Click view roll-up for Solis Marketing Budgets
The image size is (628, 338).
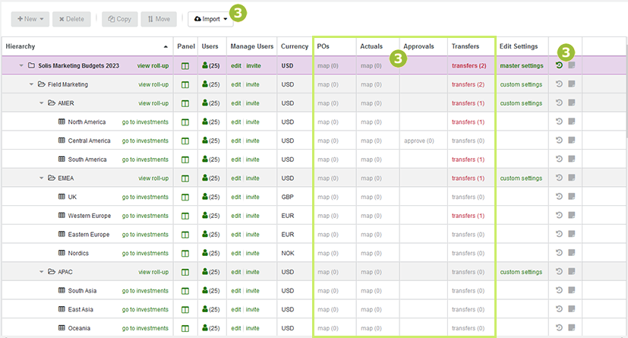coord(153,65)
